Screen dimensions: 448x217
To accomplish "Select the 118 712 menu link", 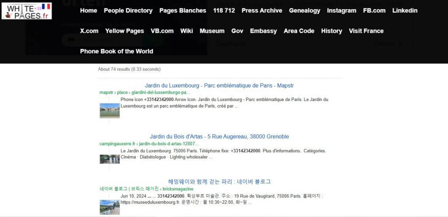I will [x=224, y=10].
